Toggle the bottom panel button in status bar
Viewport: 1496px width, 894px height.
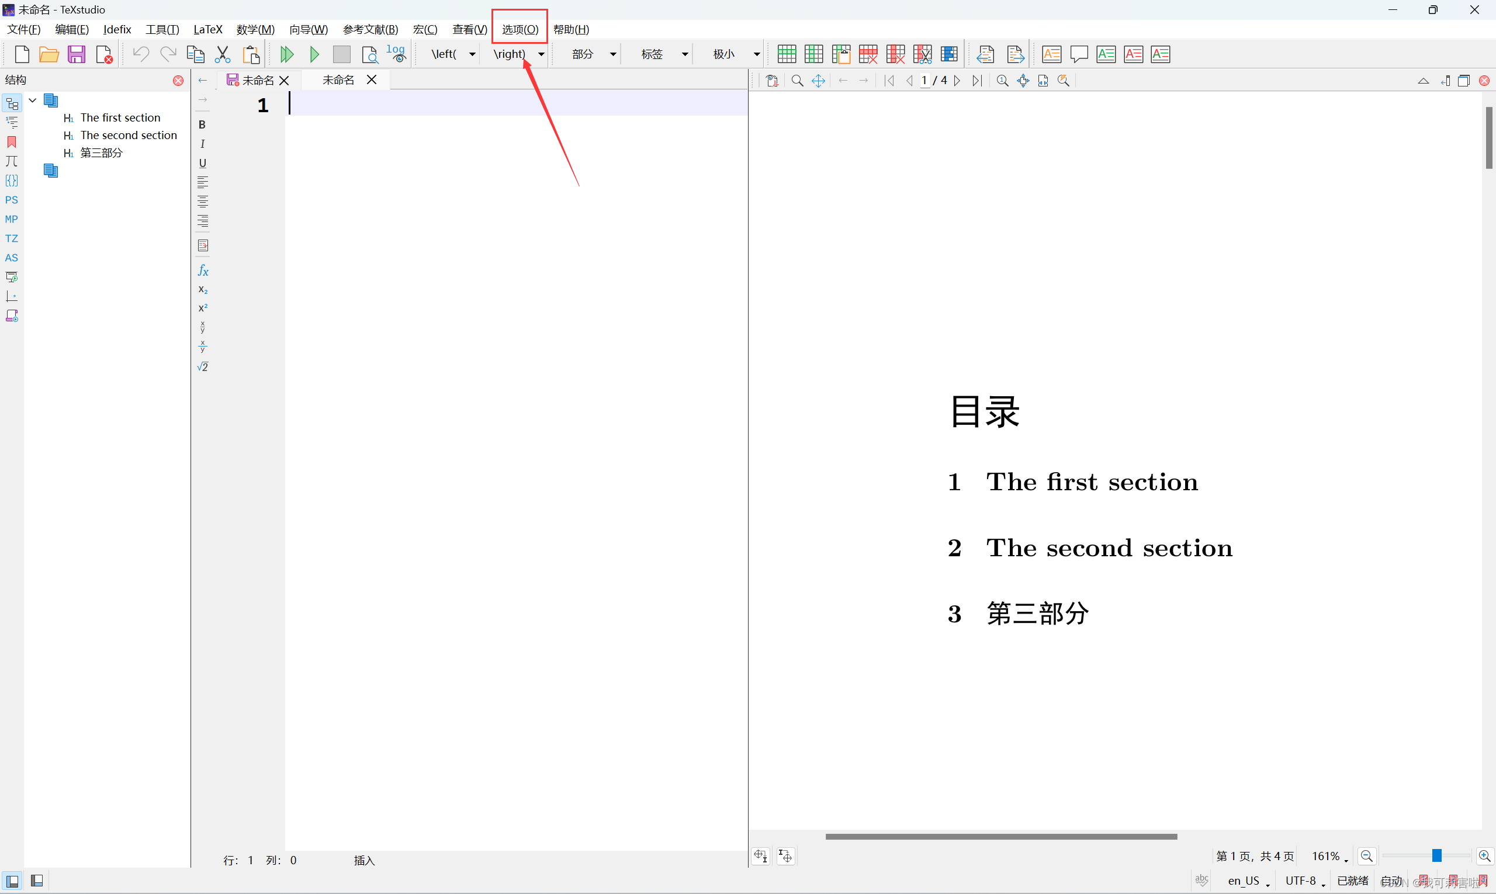pos(37,881)
